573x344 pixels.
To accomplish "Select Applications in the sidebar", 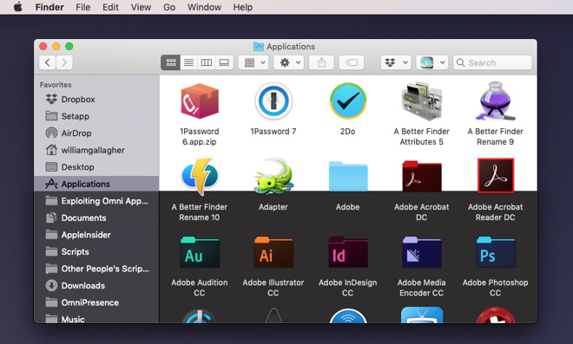I will pos(96,184).
